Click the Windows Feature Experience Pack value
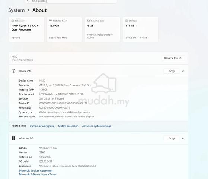The width and height of the screenshot is (208, 179). (x=68, y=166)
